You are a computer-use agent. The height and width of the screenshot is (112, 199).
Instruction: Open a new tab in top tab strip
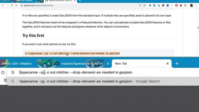point(80,1)
